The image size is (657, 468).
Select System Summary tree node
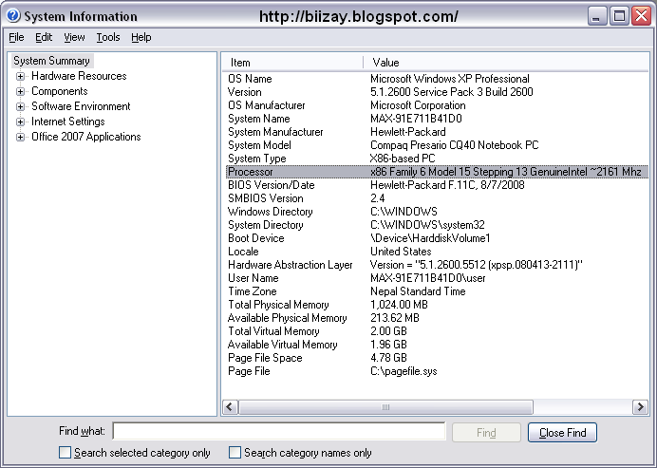pyautogui.click(x=51, y=61)
